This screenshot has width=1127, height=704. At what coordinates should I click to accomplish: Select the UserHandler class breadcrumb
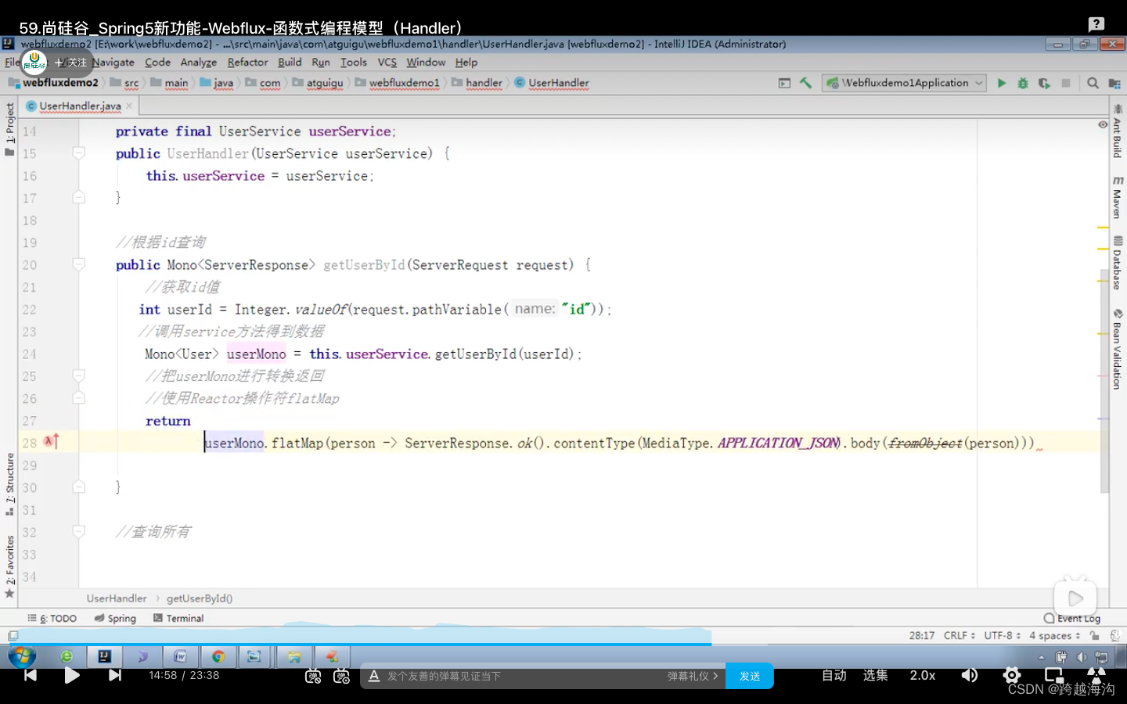pyautogui.click(x=552, y=83)
